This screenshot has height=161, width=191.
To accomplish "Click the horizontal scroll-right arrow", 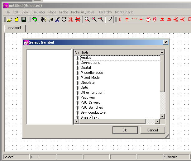I will tap(157, 121).
